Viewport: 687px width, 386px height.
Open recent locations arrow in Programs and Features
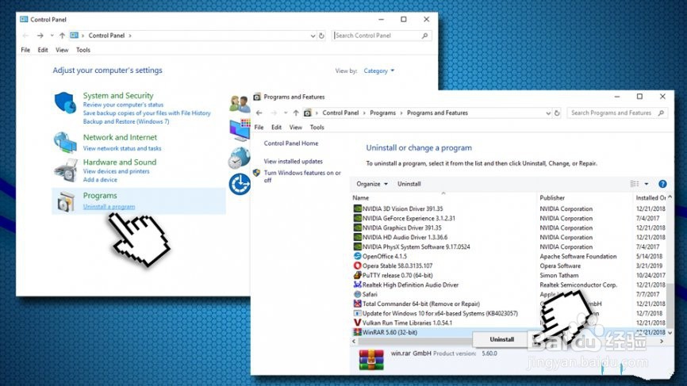tap(286, 113)
